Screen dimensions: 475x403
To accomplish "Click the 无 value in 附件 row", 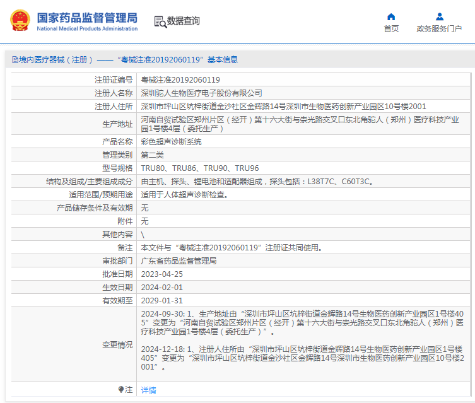I will coord(145,221).
